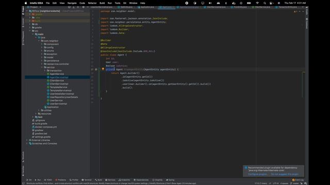Toggle Pull Requests side tool window
This screenshot has height=185, width=330.
[x=23, y=38]
